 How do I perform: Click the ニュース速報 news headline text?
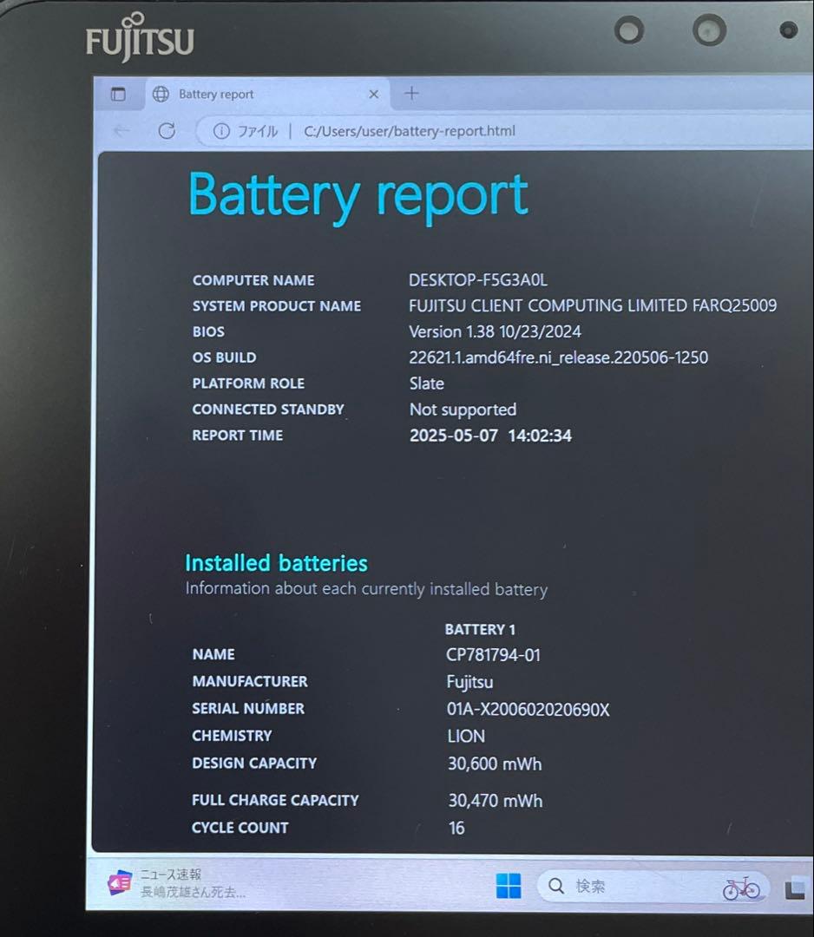coord(171,875)
